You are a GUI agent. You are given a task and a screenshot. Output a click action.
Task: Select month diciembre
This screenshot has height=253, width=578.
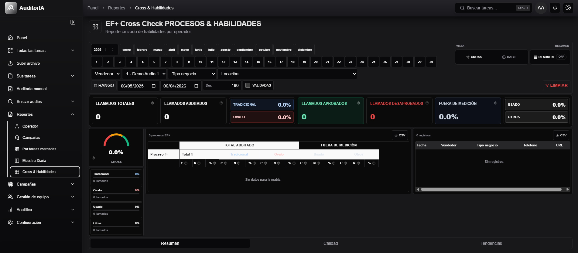coord(305,50)
